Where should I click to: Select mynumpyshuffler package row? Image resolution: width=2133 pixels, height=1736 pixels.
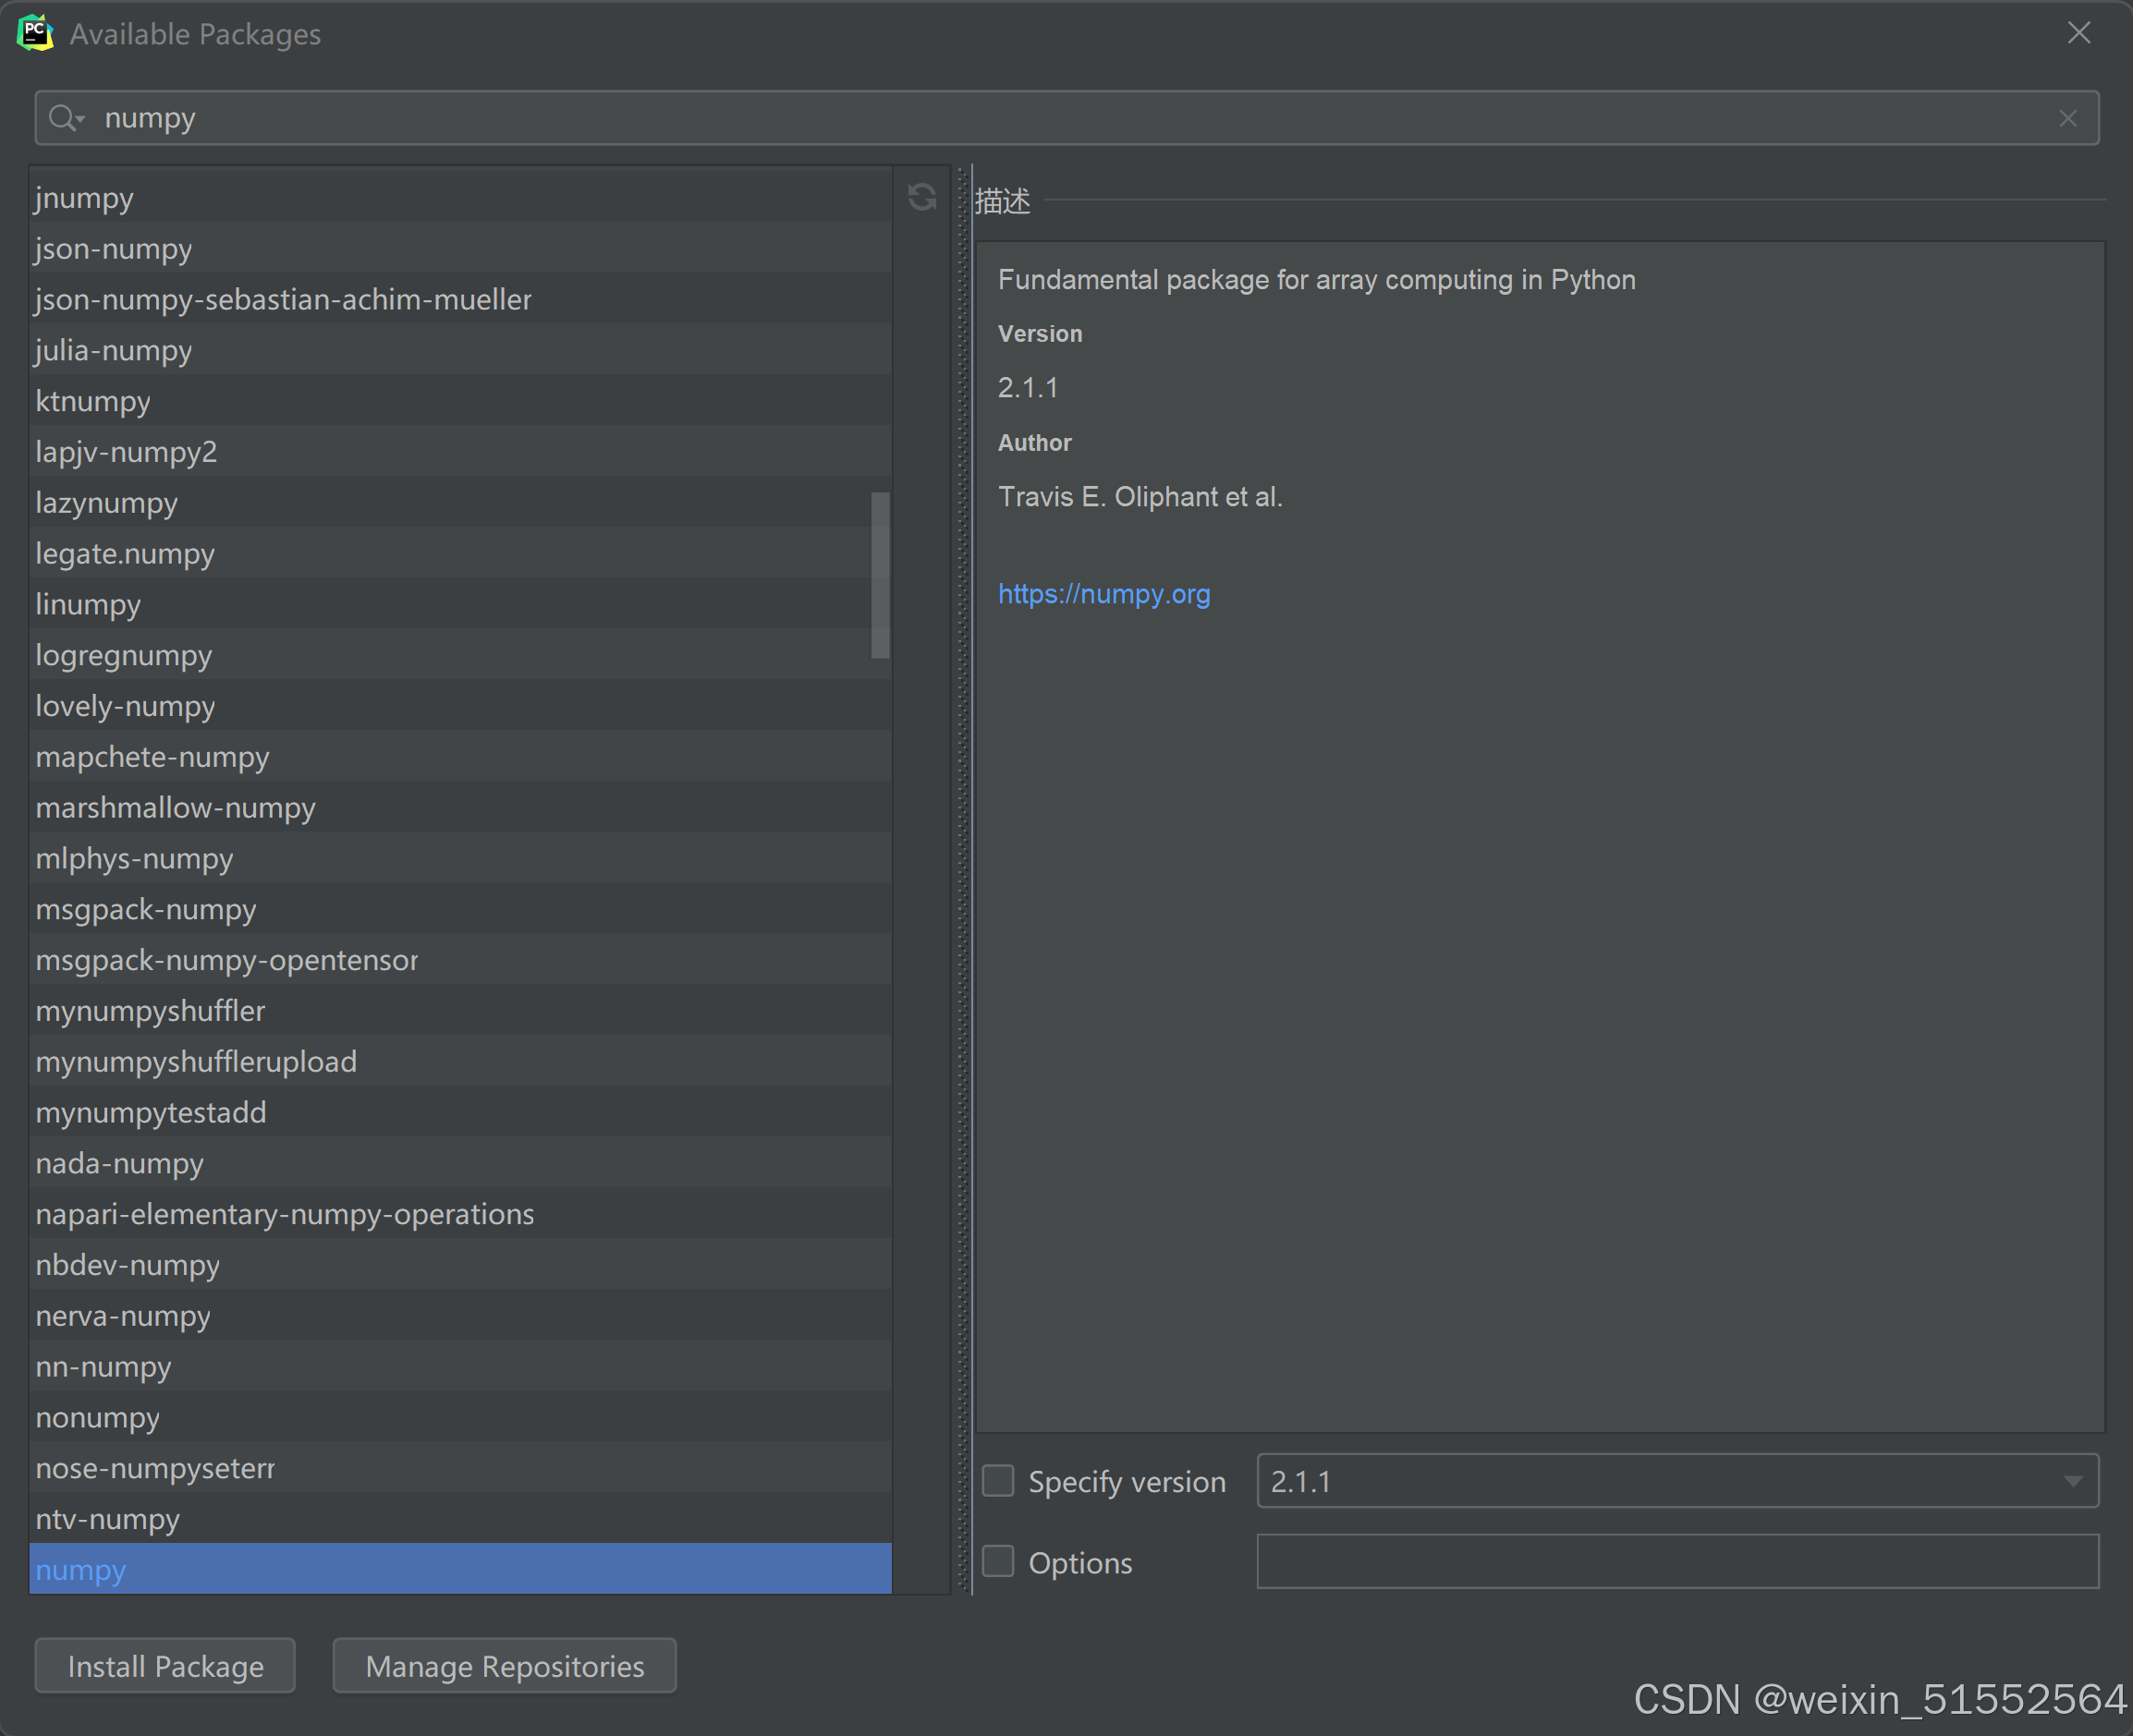460,1011
